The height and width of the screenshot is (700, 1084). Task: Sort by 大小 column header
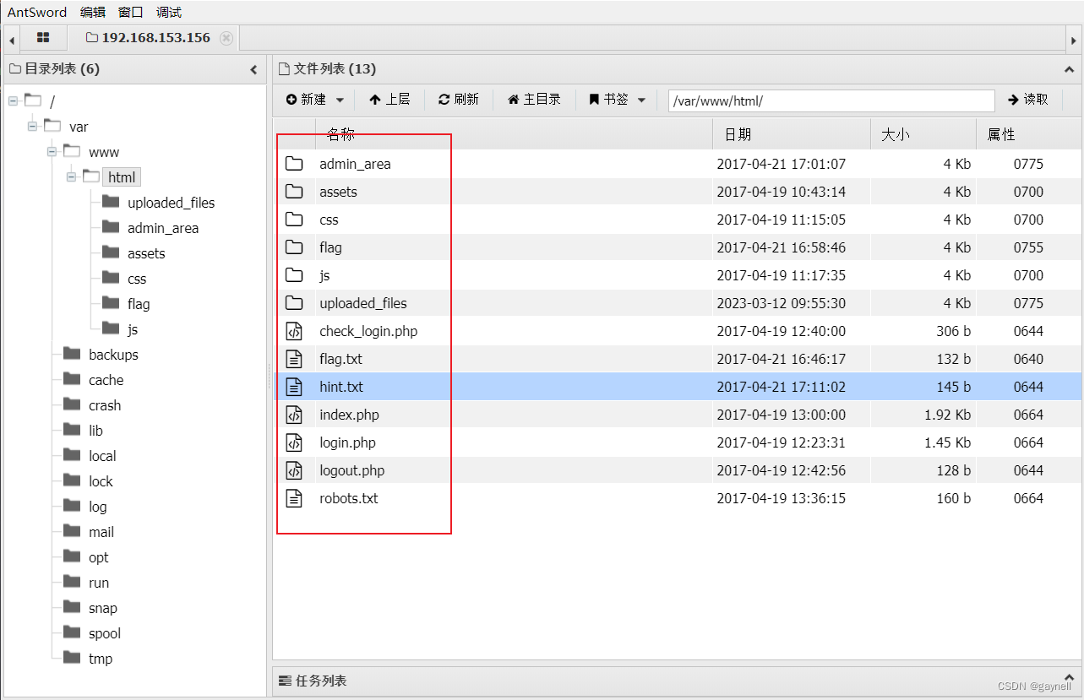[923, 134]
